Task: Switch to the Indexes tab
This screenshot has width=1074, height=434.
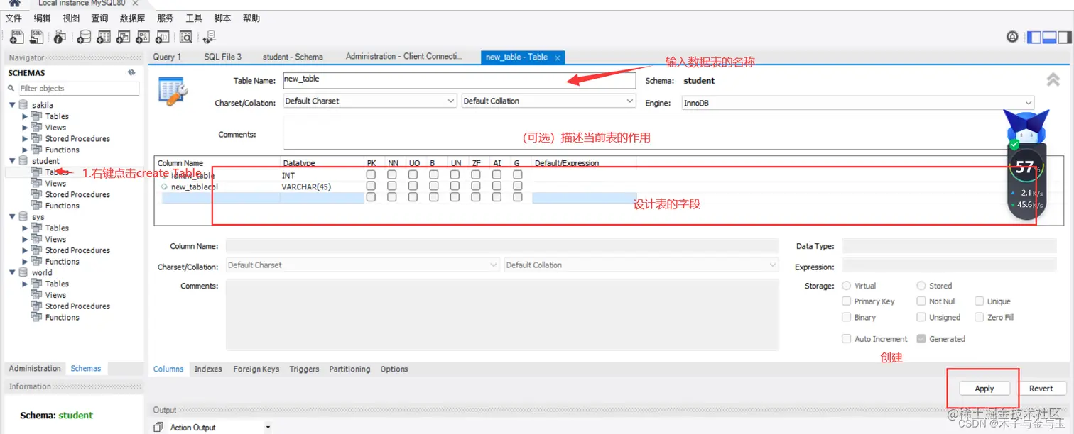Action: coord(208,369)
